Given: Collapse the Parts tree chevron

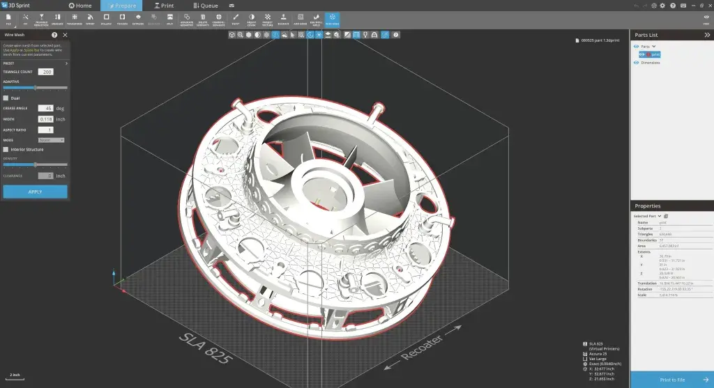Looking at the screenshot, I should 654,47.
